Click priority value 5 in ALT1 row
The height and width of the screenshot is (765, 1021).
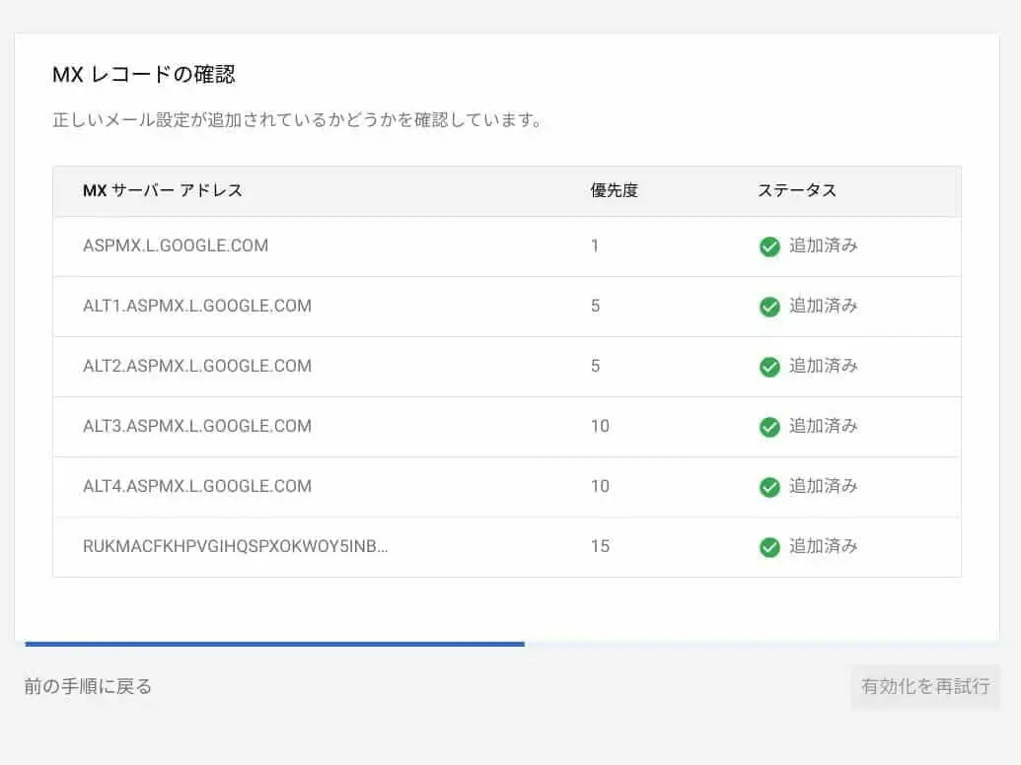click(595, 306)
